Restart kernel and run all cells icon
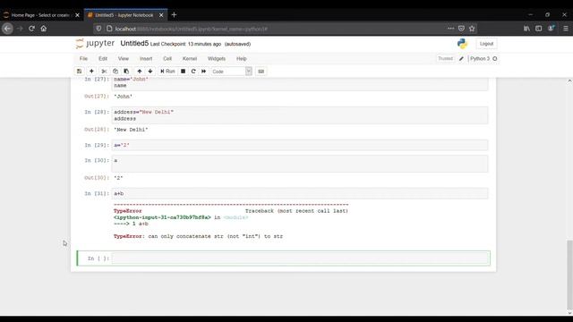This screenshot has width=573, height=322. pos(203,72)
